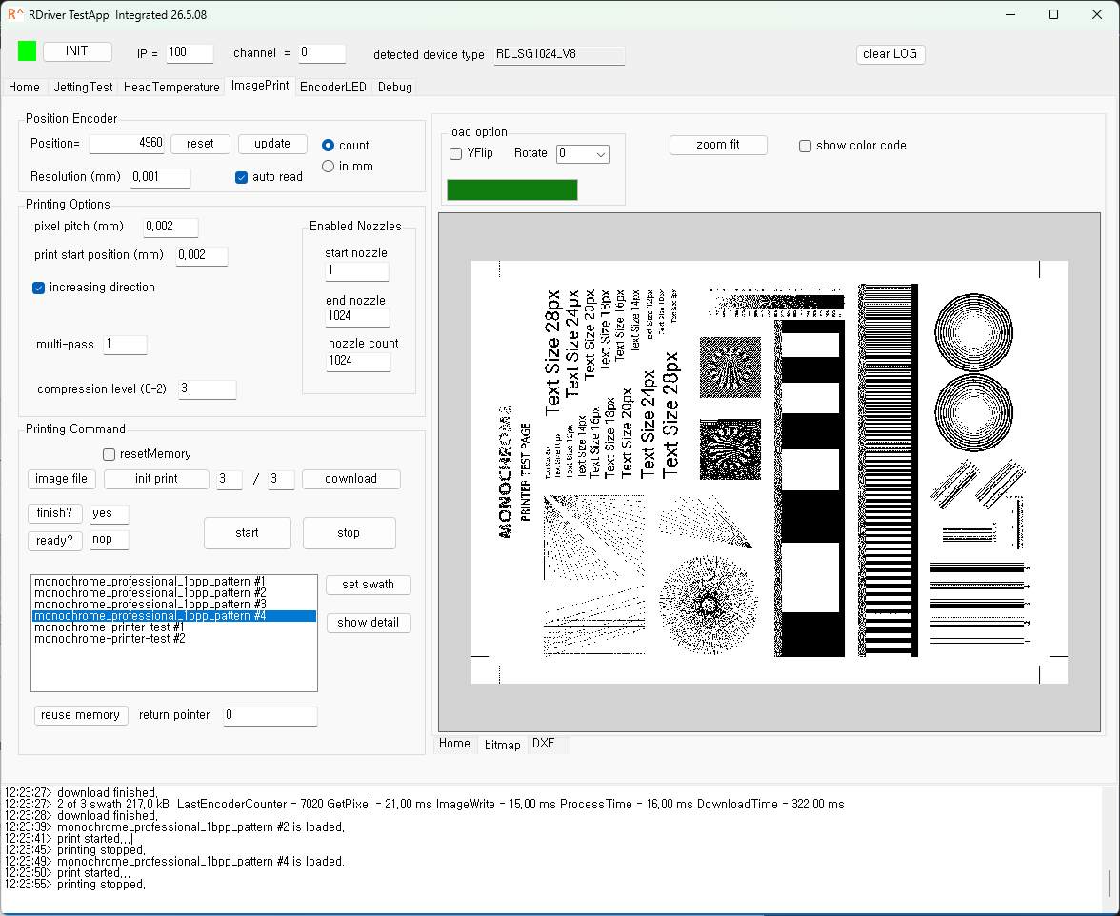Click the clear LOG button

pos(890,54)
